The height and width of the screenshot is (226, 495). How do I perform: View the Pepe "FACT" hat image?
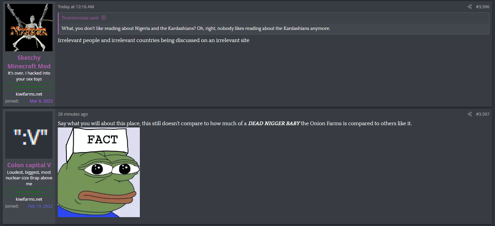coord(99,172)
